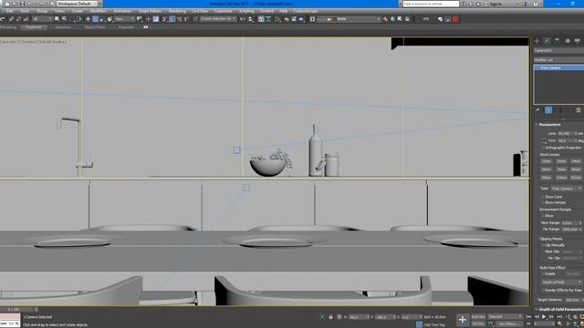Click the Mirror tool icon
This screenshot has height=328, width=584.
(x=242, y=18)
